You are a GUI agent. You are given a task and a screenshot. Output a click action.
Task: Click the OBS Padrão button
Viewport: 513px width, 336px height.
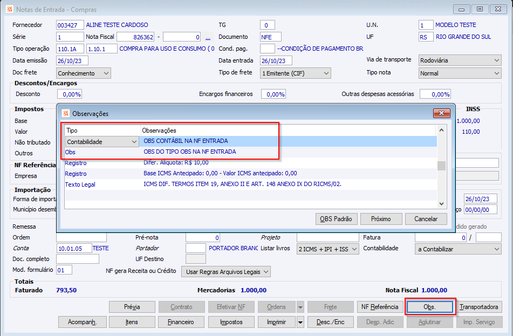click(336, 219)
